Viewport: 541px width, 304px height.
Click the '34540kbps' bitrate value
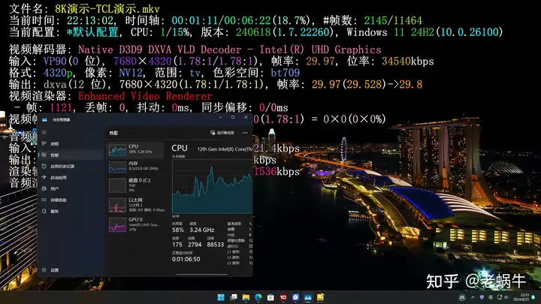[x=407, y=62]
